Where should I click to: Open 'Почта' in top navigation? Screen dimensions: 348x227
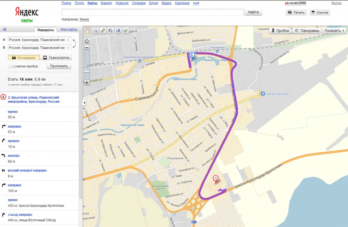tap(79, 3)
